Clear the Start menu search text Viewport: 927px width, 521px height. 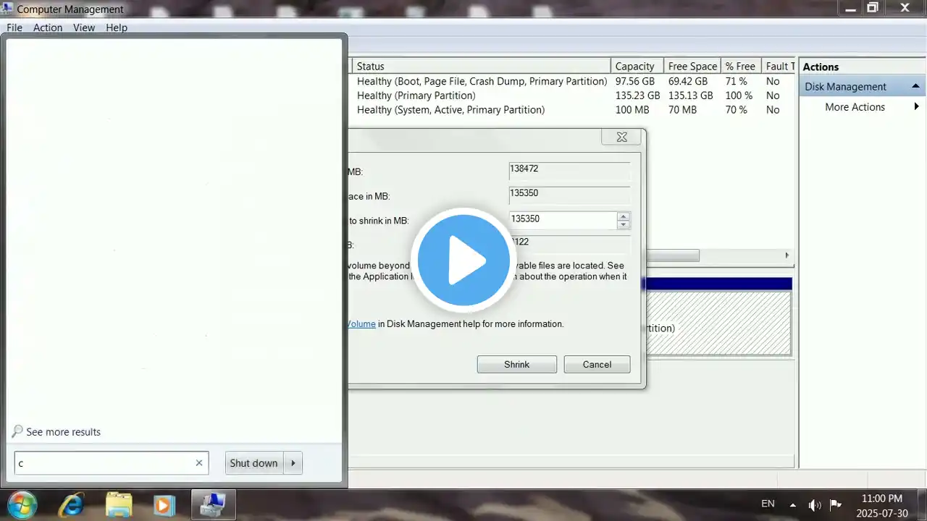click(x=199, y=463)
